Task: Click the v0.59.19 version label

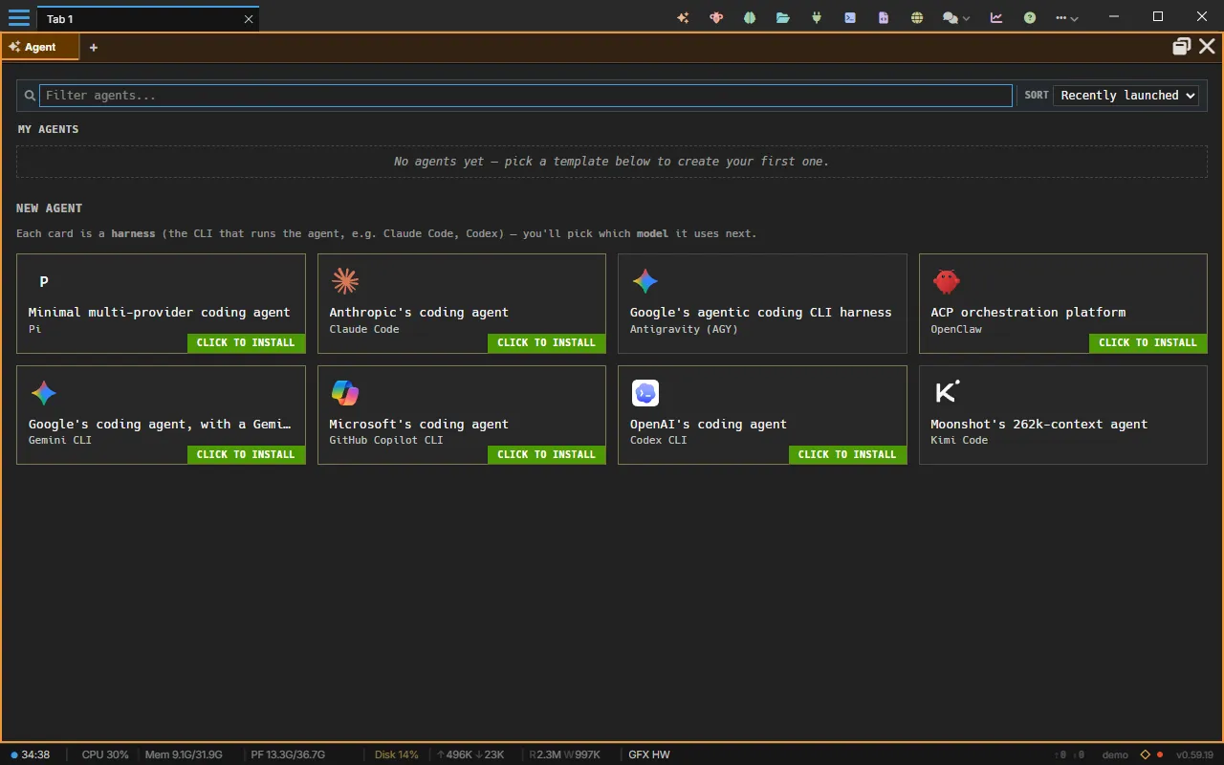Action: coord(1194,754)
